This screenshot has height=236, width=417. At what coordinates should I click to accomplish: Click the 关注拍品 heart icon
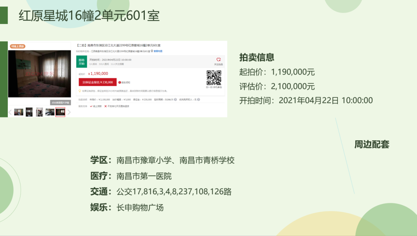[219, 60]
